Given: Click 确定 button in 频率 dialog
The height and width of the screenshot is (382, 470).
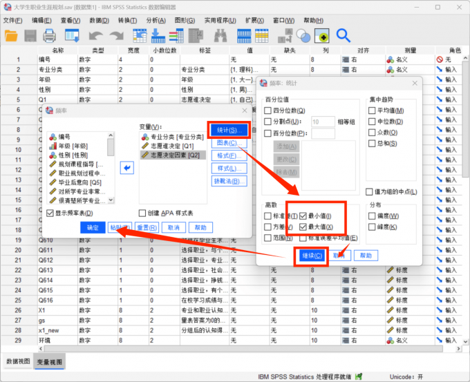Looking at the screenshot, I should (93, 228).
